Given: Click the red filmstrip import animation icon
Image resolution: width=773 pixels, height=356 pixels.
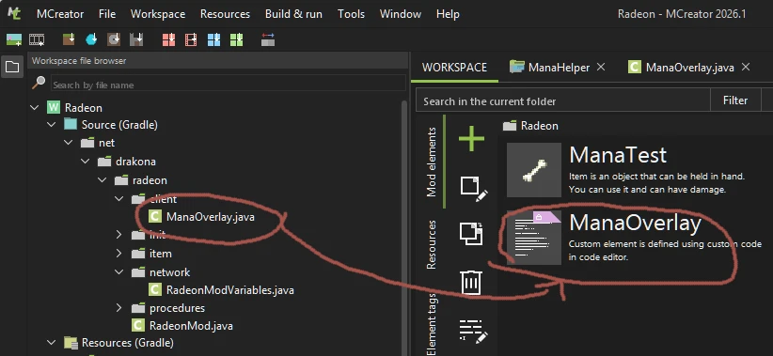Looking at the screenshot, I should tap(191, 39).
